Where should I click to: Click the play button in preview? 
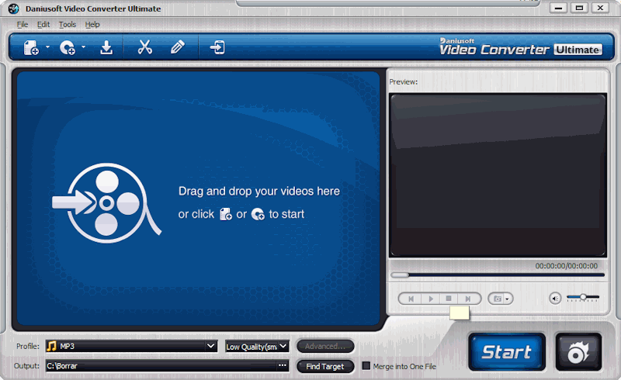click(x=431, y=299)
